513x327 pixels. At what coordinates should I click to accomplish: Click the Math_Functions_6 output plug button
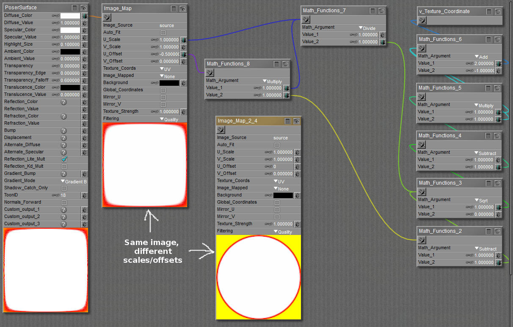(422, 48)
